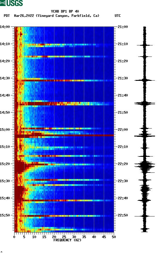This screenshot has width=157, height=255.
Task: Click the 15:40 PDT time label
Action: [x=5, y=198]
